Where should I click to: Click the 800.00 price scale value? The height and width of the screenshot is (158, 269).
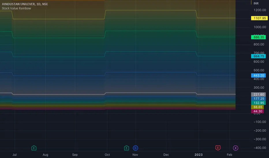(259, 45)
